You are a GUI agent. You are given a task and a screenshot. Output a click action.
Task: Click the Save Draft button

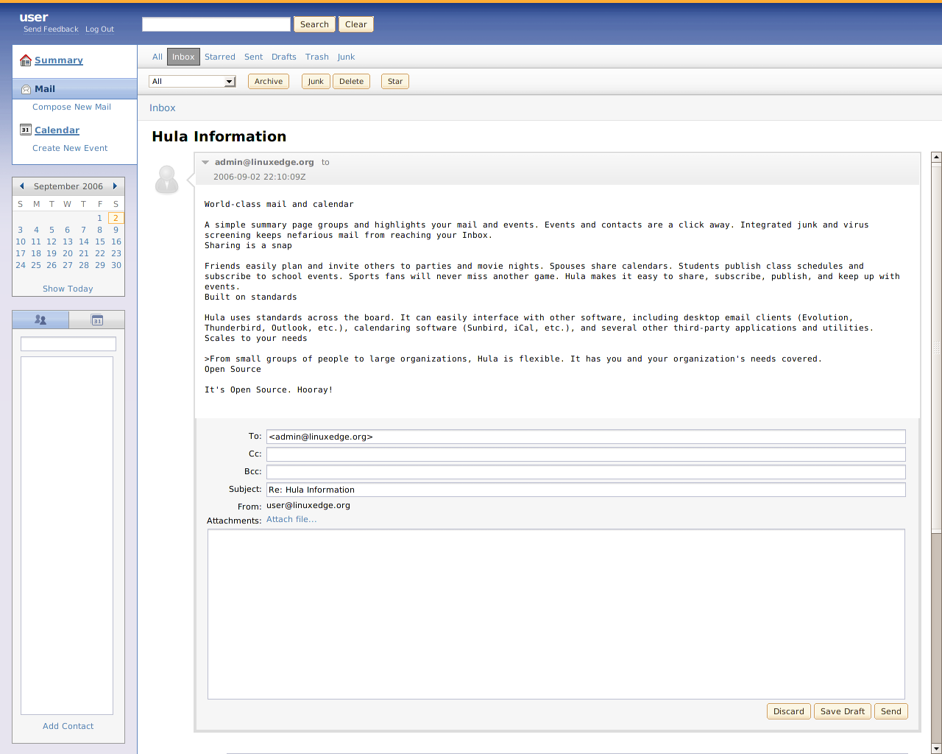[x=842, y=711]
